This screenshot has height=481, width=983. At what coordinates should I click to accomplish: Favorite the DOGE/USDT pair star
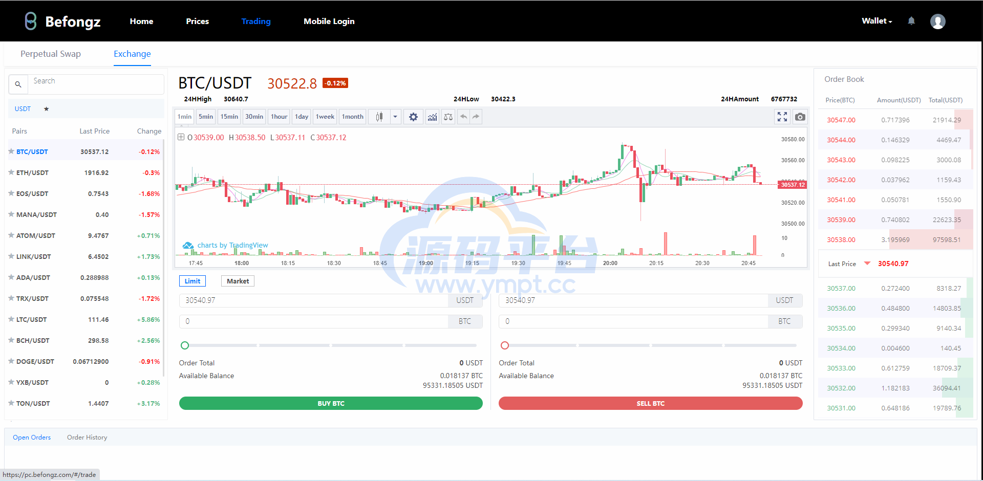tap(11, 361)
